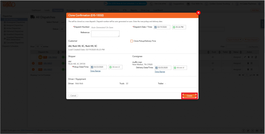
Task: Open DIS-10031 dispatch link
Action: tap(48, 63)
